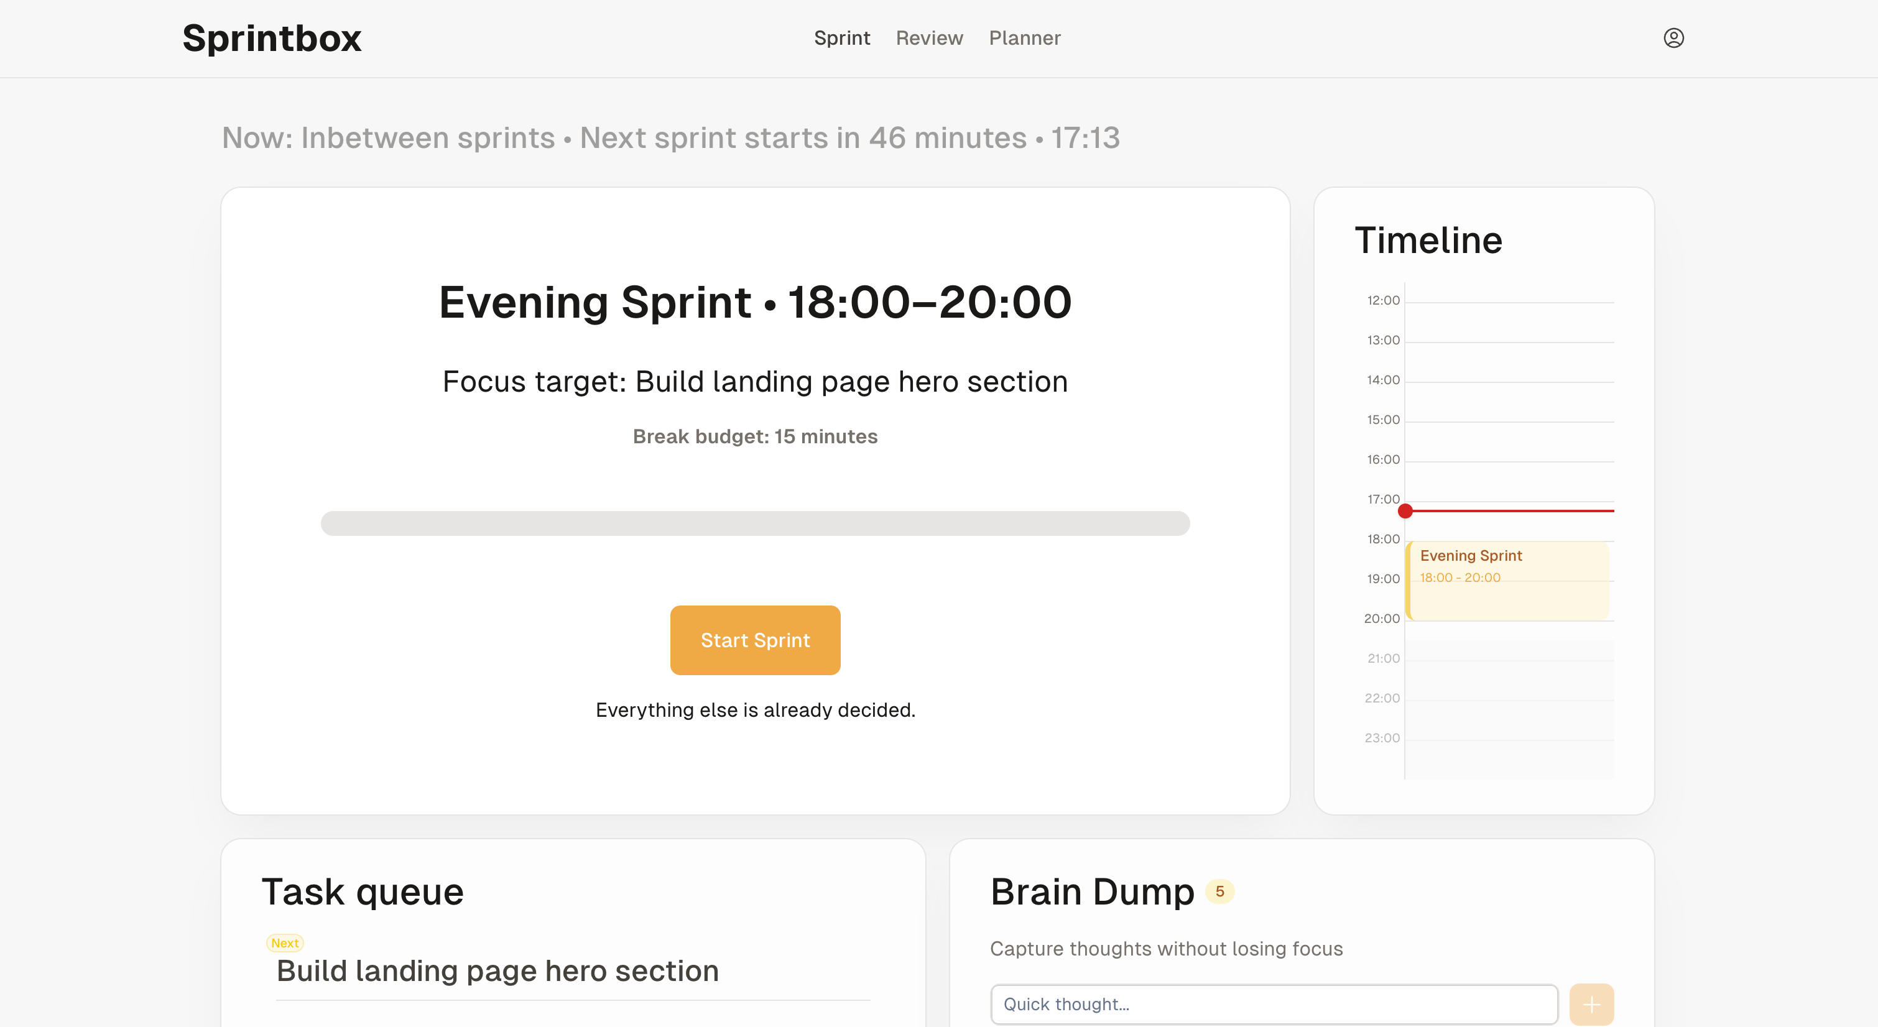
Task: Click the Evening Sprint 18:00–20:00 title
Action: pos(754,302)
